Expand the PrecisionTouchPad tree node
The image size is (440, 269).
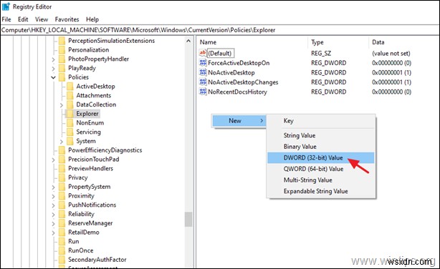pos(53,160)
